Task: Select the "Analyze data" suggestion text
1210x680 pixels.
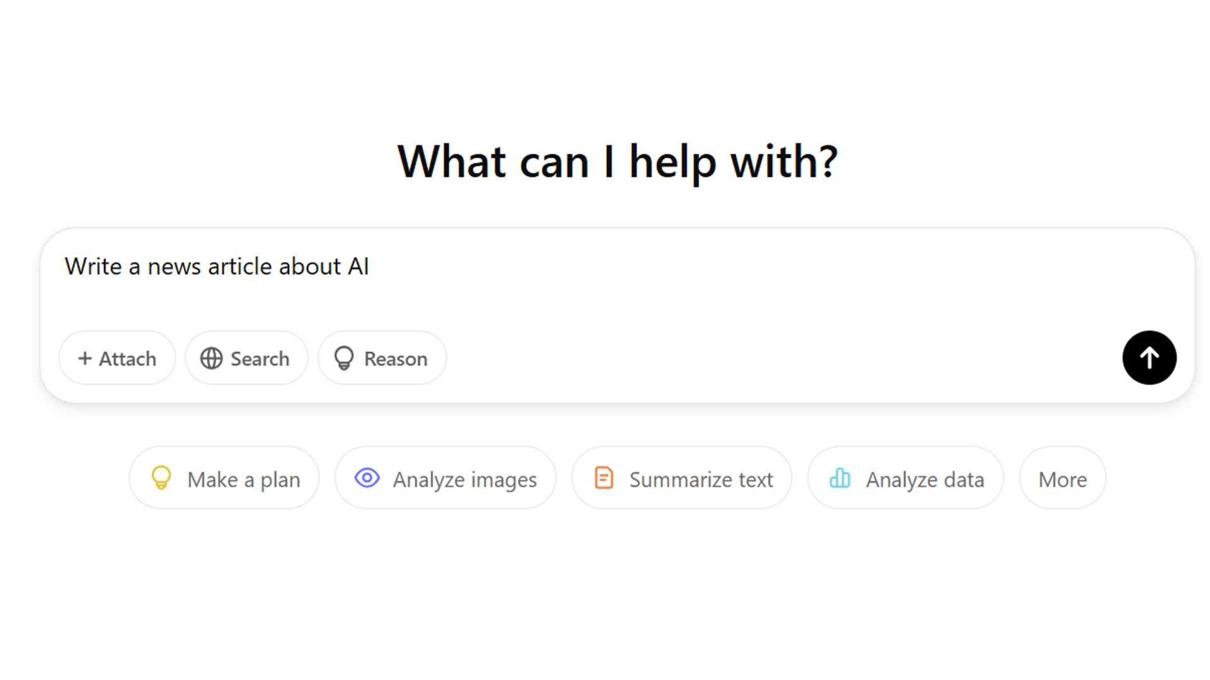Action: coord(925,480)
